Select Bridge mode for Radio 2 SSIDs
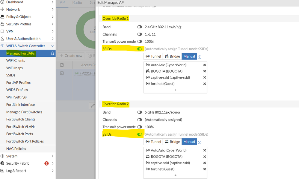The height and width of the screenshot is (179, 299). 172,142
